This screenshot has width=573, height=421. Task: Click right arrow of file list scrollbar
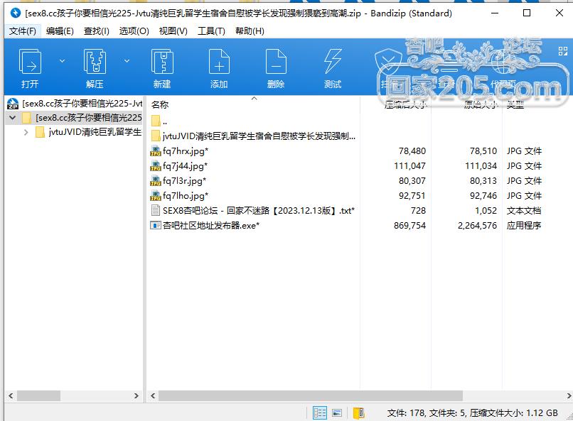coord(569,396)
